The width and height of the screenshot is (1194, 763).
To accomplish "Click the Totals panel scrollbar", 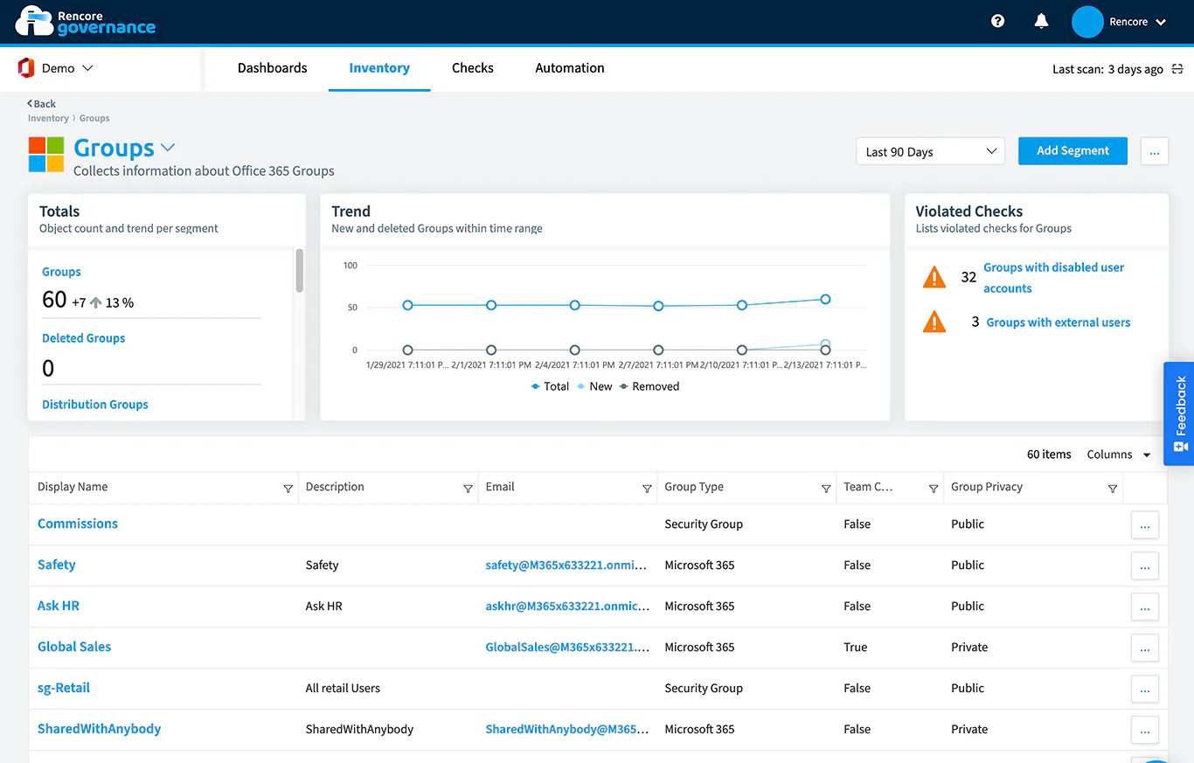I will pos(300,271).
